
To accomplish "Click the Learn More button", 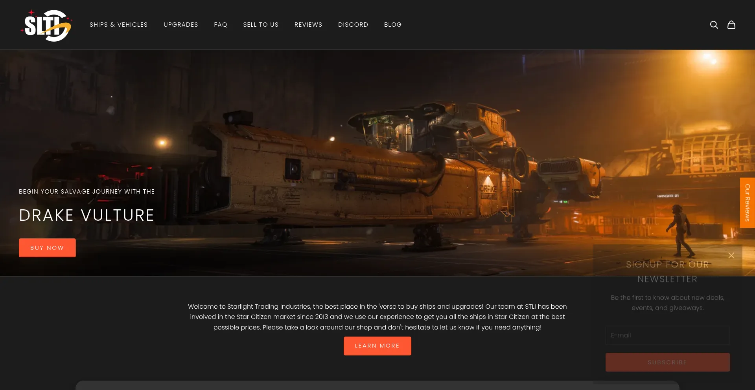I will (377, 346).
